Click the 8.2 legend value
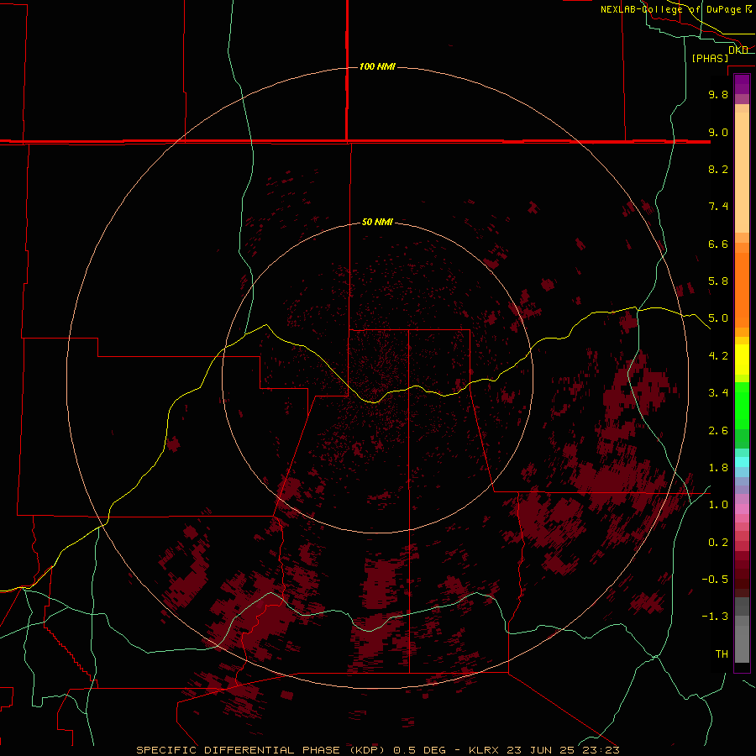 718,169
